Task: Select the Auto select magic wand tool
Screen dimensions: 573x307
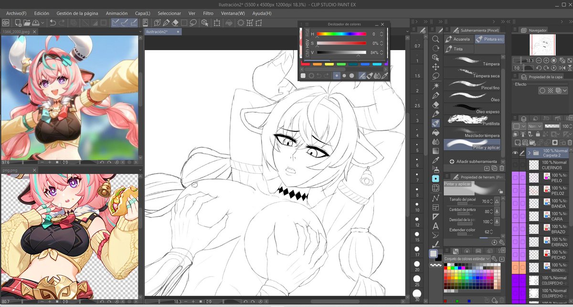Action: coord(435,87)
